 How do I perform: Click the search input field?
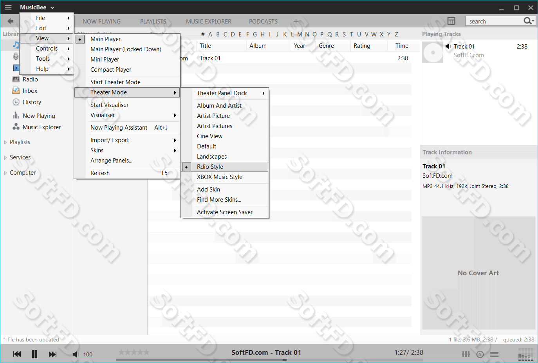tap(495, 21)
